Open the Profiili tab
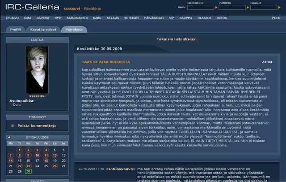Screen dimensions: 286x182 click(16, 29)
